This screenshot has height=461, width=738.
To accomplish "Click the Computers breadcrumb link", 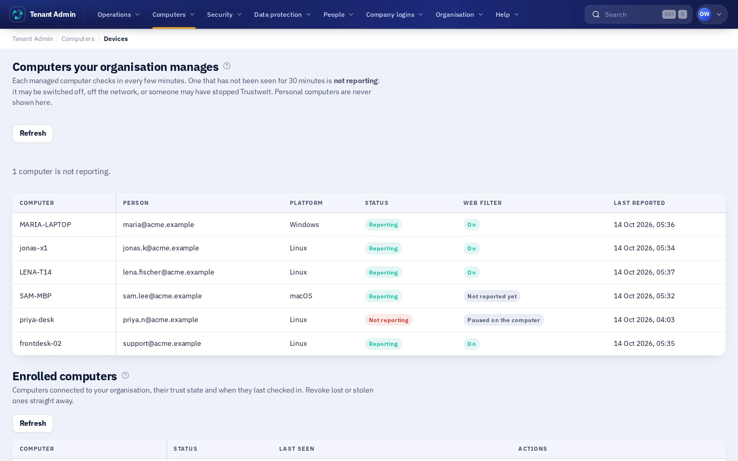I will 78,39.
